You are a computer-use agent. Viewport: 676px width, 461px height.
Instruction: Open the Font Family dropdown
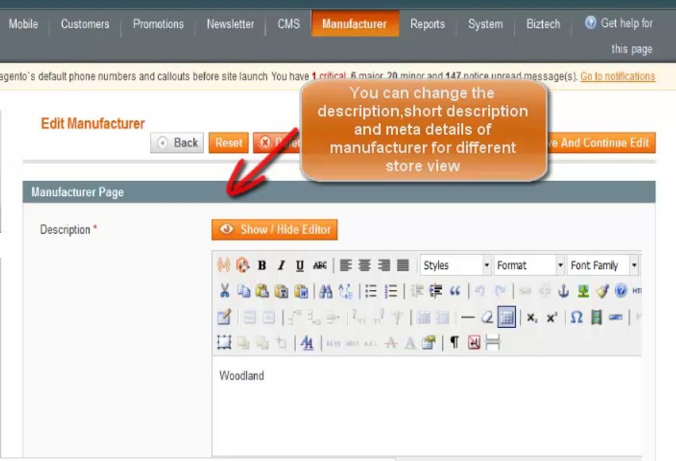click(x=603, y=265)
